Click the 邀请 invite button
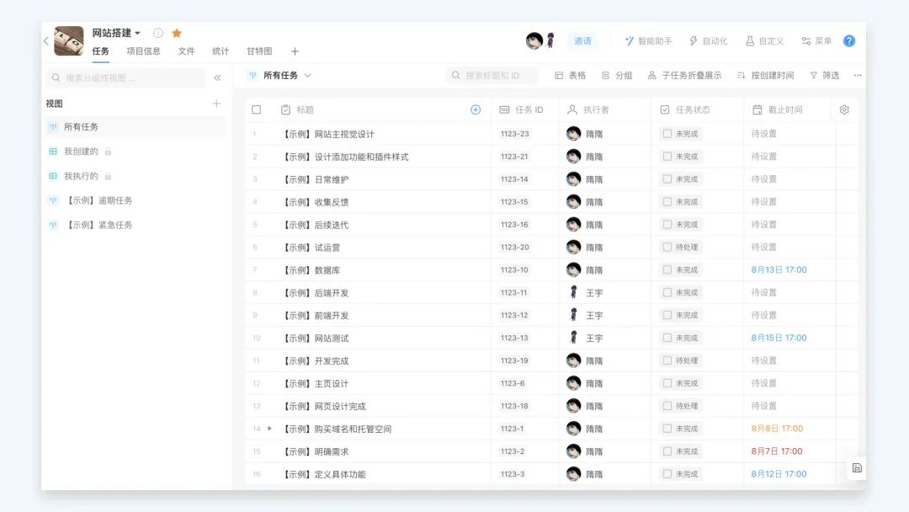The width and height of the screenshot is (909, 512). tap(582, 40)
